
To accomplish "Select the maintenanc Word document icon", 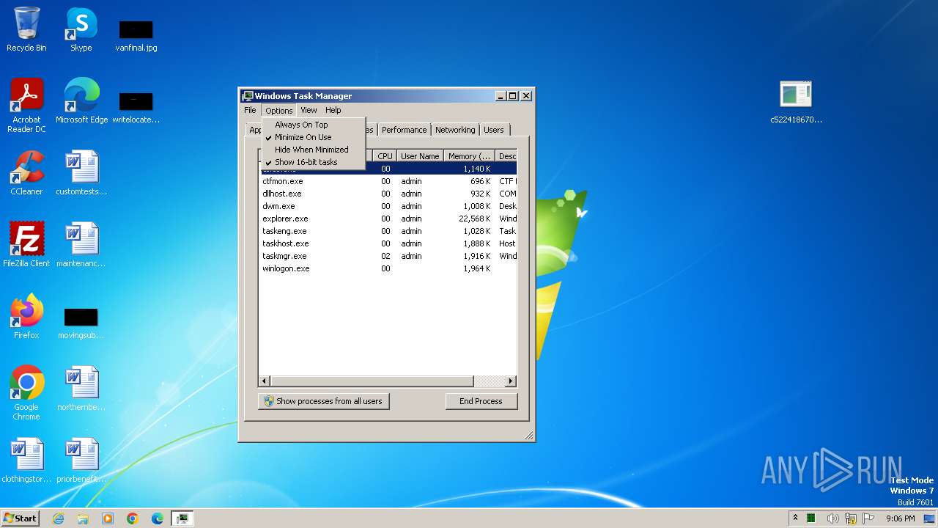I will [x=81, y=245].
